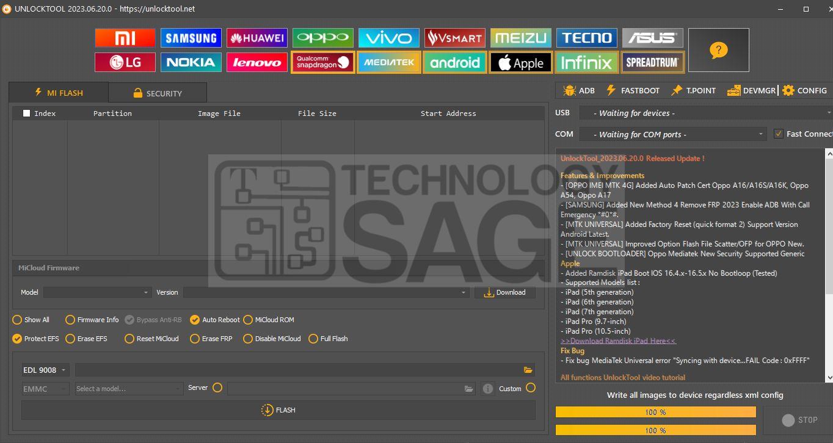The image size is (833, 443).
Task: Toggle the Fast Connect checkbox
Action: [778, 134]
